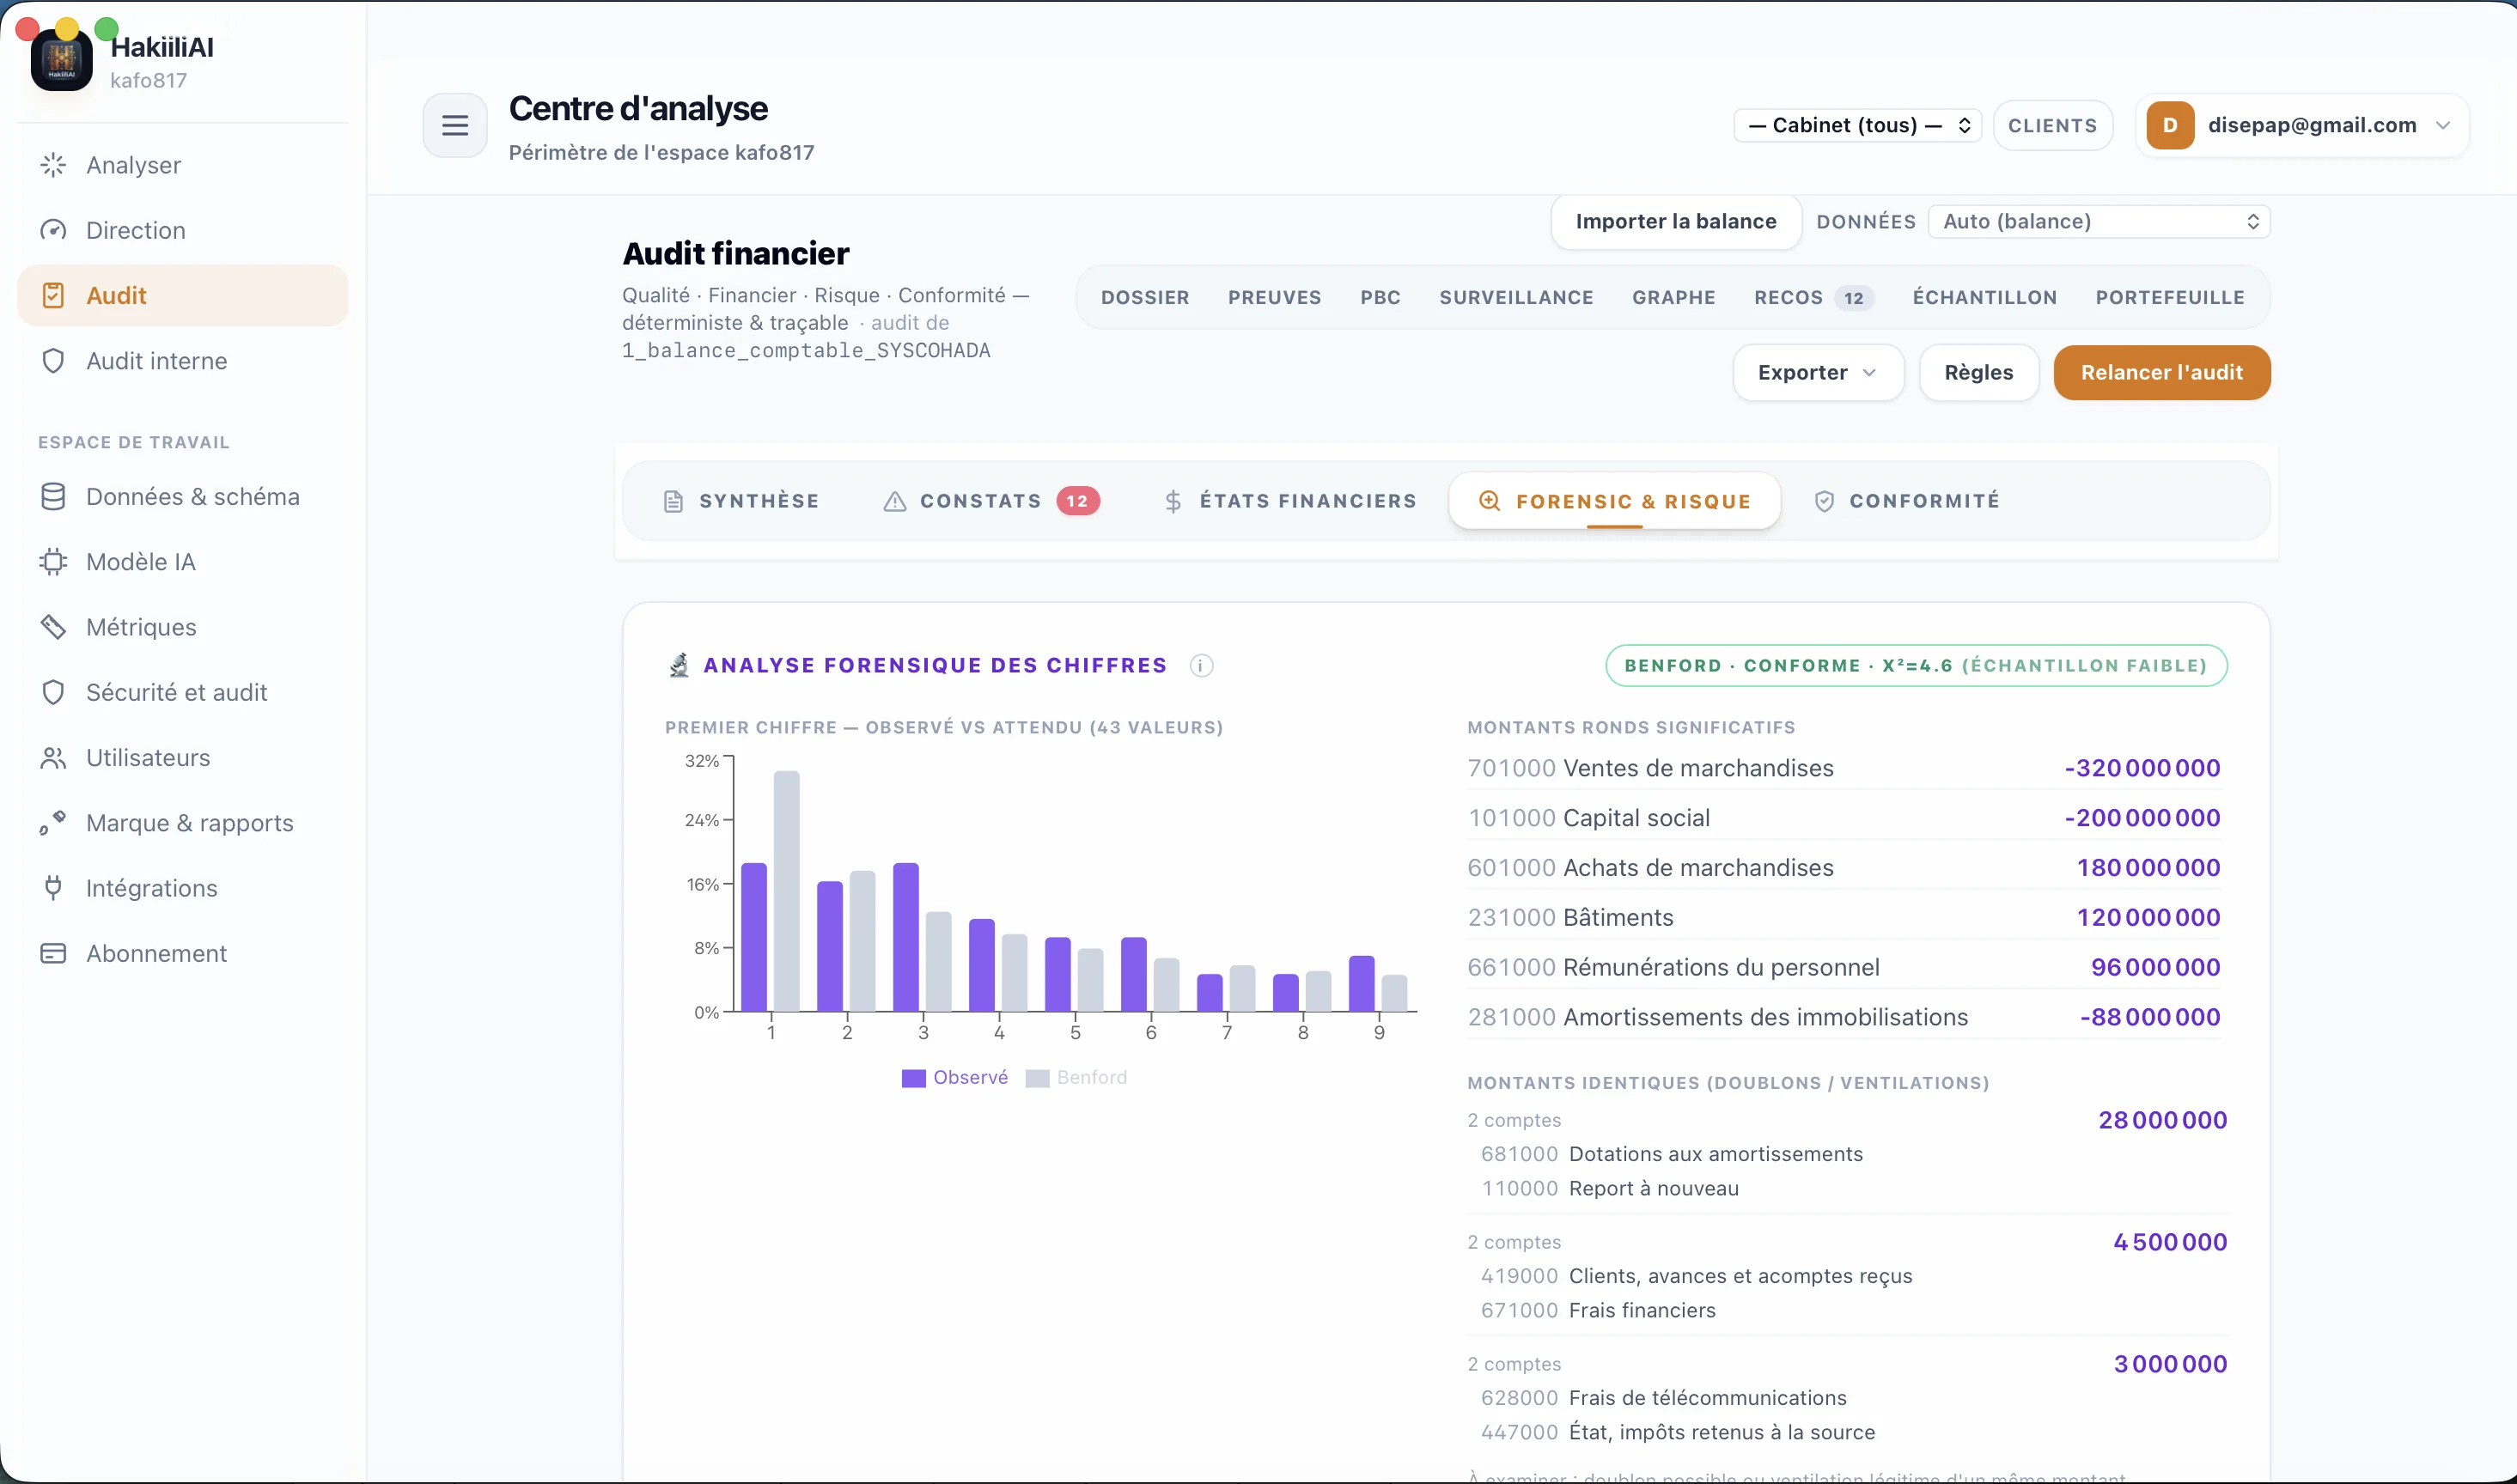The height and width of the screenshot is (1484, 2517).
Task: Click the Conformité shield check icon
Action: click(1824, 501)
